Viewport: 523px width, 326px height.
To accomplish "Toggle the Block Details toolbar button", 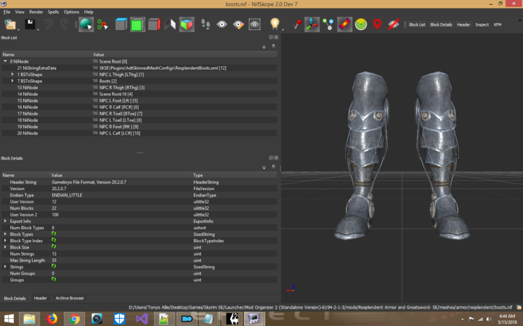I will (x=441, y=24).
